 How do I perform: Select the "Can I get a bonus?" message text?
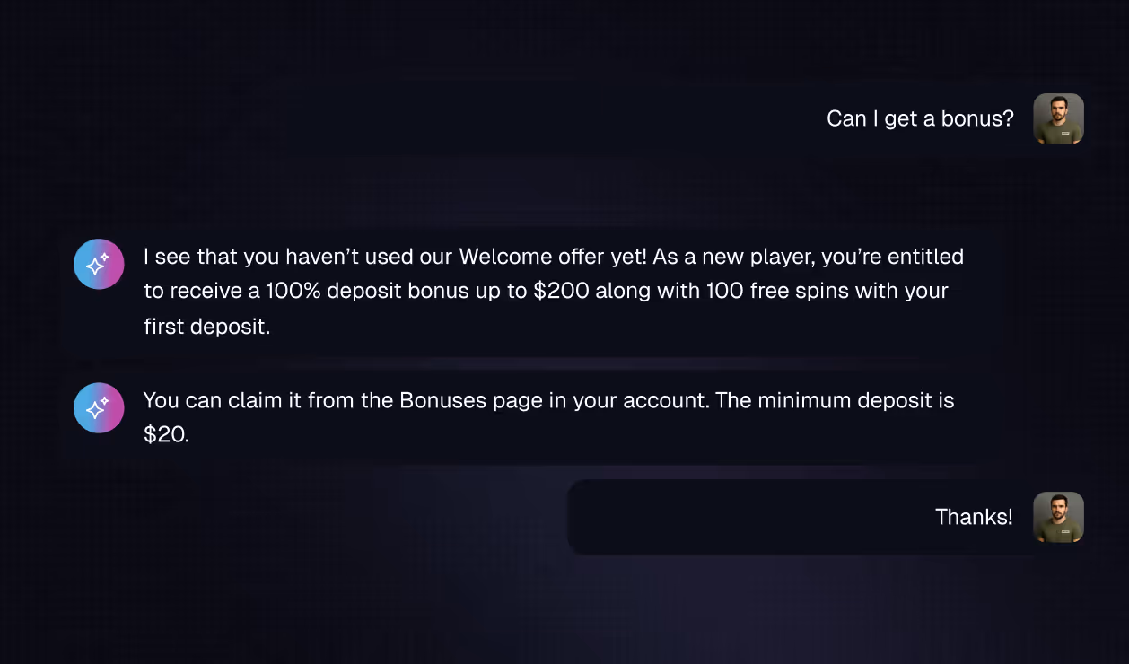pyautogui.click(x=920, y=118)
